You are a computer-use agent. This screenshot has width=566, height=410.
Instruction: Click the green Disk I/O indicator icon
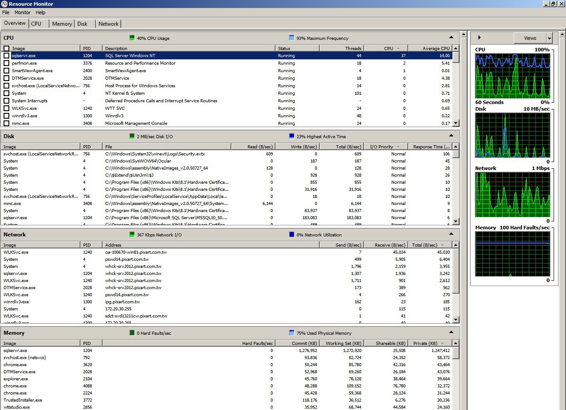tap(132, 136)
